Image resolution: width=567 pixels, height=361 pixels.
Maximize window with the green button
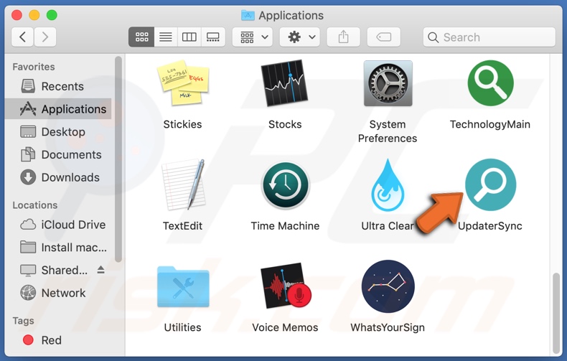[x=52, y=15]
